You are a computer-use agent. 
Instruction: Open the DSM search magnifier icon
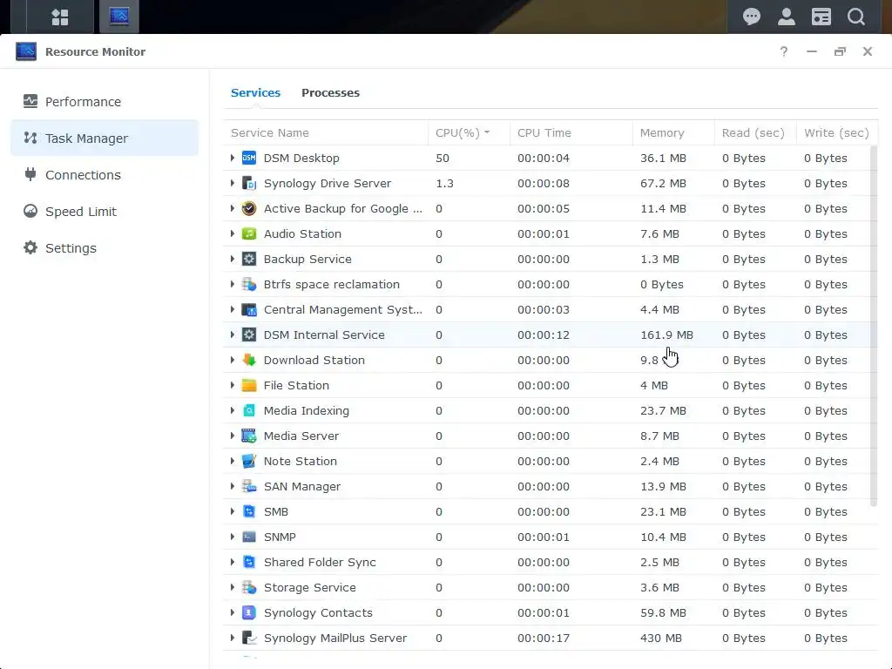tap(856, 17)
